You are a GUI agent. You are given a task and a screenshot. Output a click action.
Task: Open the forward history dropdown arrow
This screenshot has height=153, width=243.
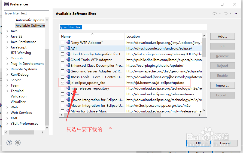(231, 13)
